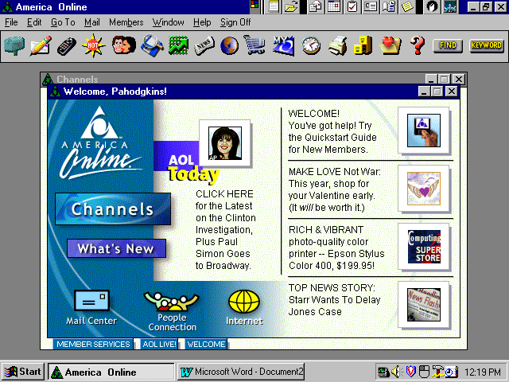This screenshot has height=382, width=509.
Task: Click the New Journal Entry book-and-clock shortcut
Action: (x=388, y=6)
